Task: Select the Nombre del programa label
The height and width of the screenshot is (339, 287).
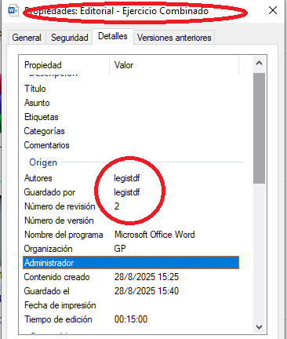Action: [x=64, y=235]
